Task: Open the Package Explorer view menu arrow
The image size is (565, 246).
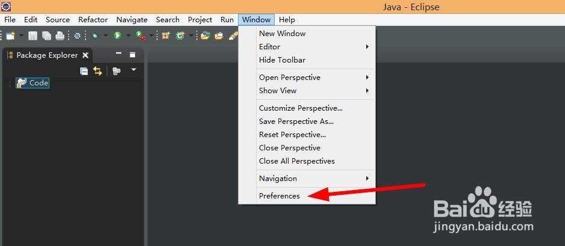Action: pos(134,69)
